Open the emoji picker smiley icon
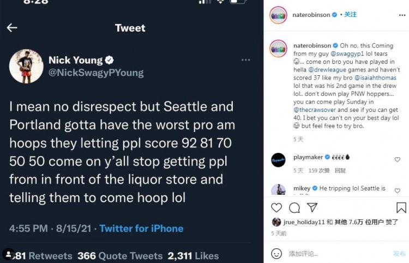 pos(276,253)
